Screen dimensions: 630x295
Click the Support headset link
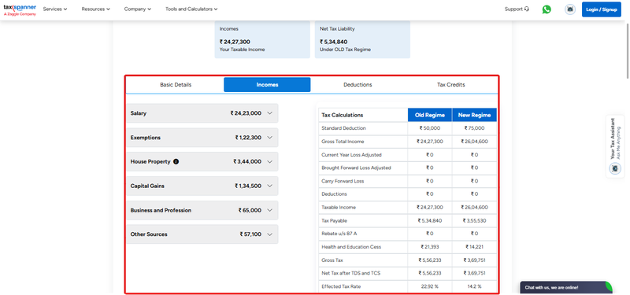coord(517,9)
